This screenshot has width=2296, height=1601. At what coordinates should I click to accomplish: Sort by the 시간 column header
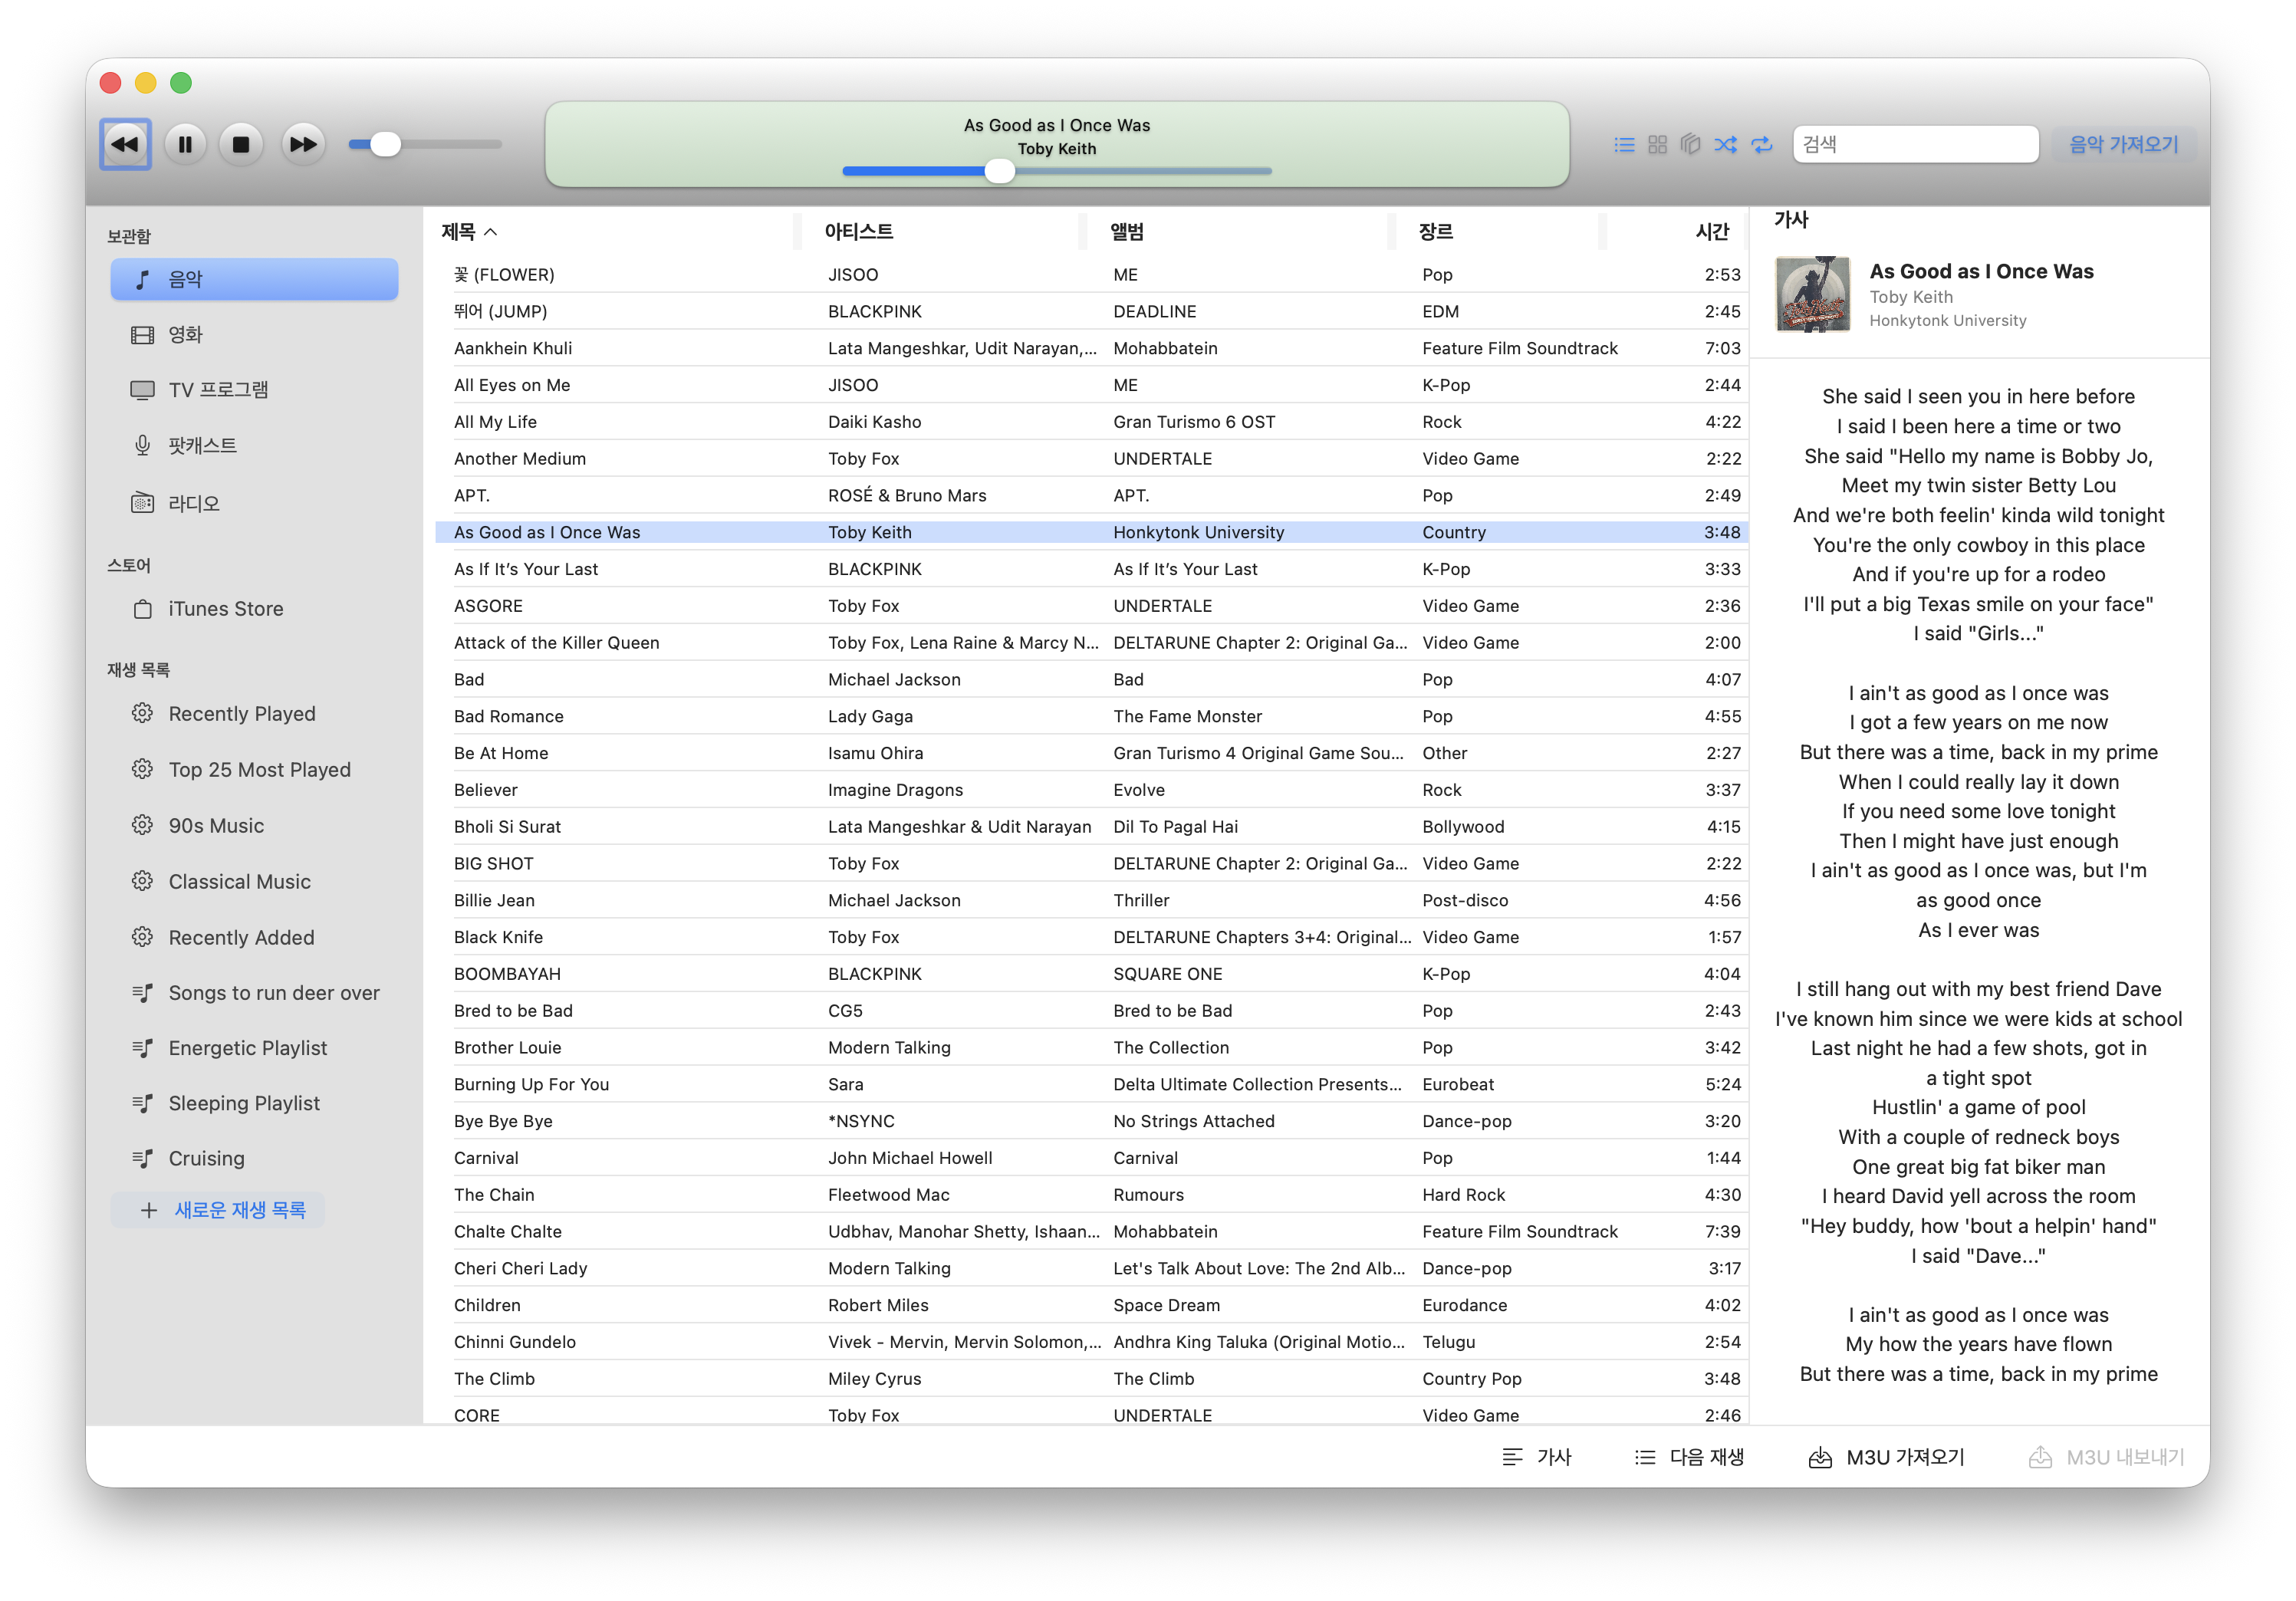click(x=1712, y=232)
